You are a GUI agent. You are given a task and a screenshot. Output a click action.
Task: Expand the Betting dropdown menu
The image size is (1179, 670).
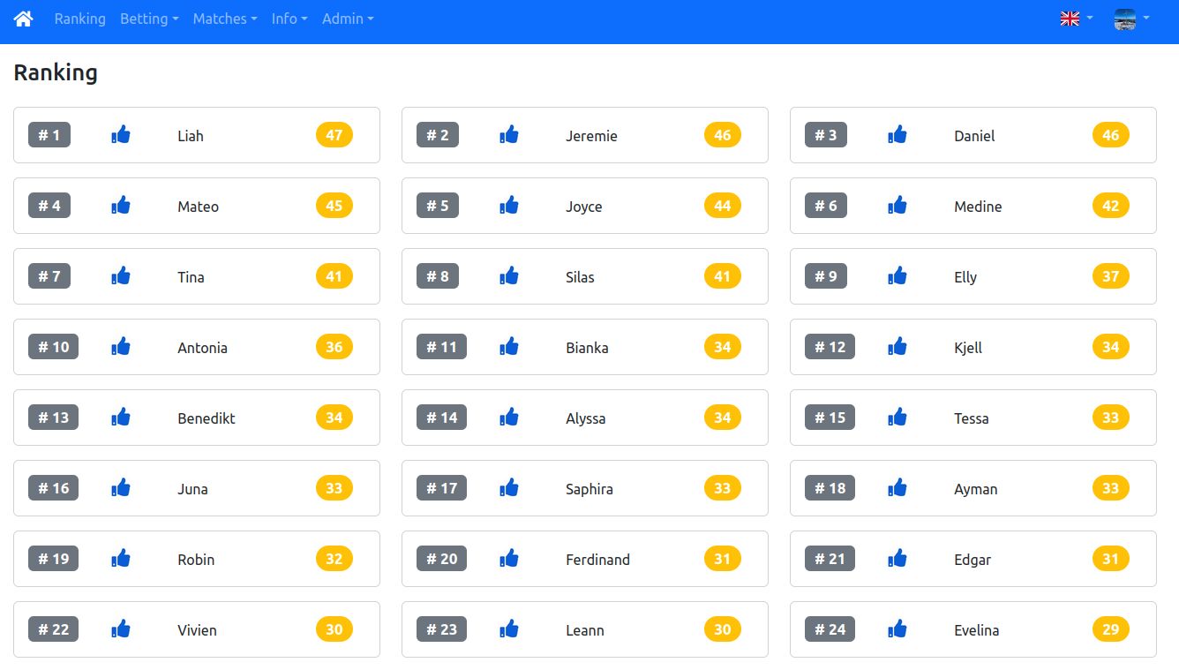tap(149, 19)
